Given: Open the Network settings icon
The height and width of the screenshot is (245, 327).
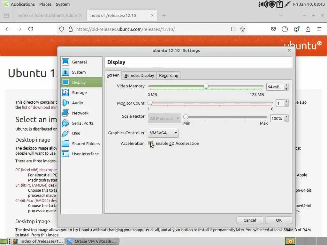Looking at the screenshot, I should 65,113.
